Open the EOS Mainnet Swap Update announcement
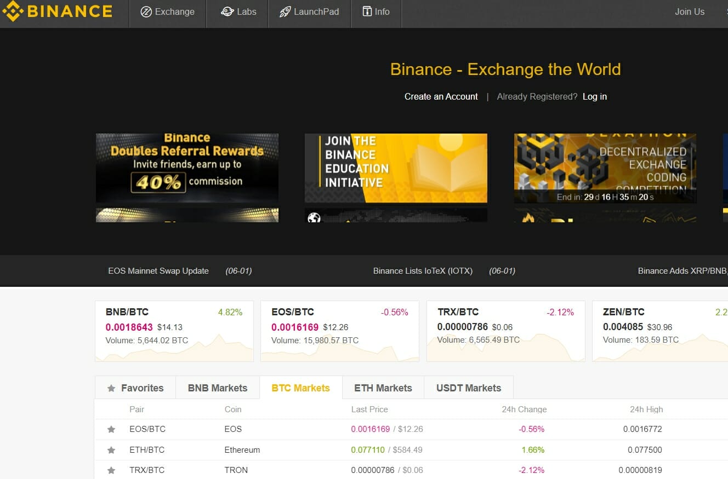728x479 pixels. (x=158, y=271)
